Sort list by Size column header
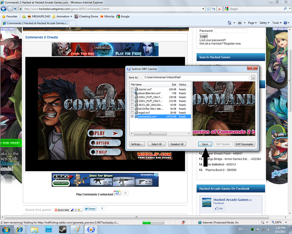This screenshot has height=234, width=292. pos(171,84)
